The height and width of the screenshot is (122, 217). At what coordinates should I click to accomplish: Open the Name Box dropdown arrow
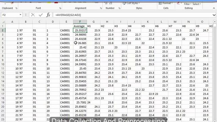coord(20,15)
